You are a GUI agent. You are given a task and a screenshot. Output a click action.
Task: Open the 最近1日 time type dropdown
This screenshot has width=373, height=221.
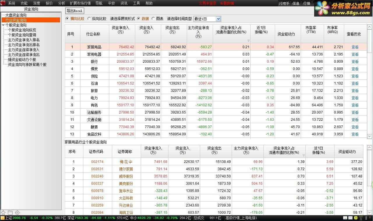pos(207,19)
